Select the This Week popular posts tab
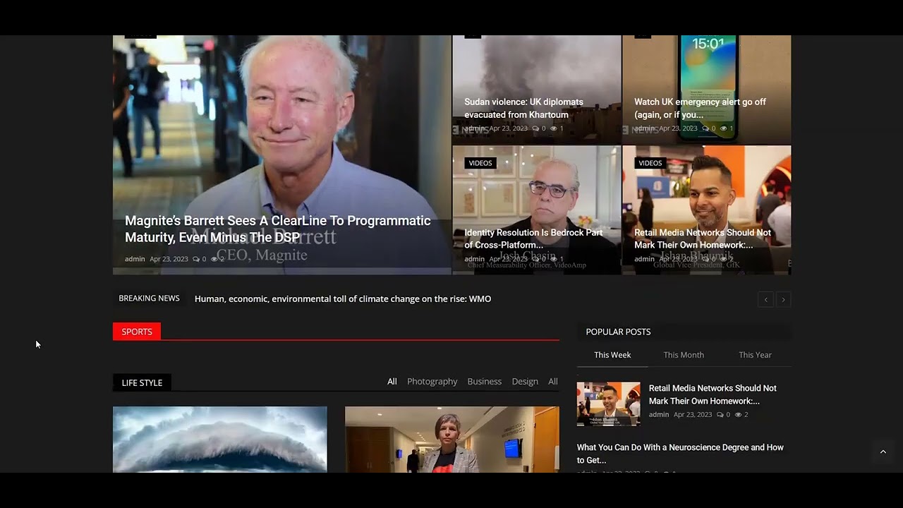Viewport: 903px width, 508px height. 612,355
